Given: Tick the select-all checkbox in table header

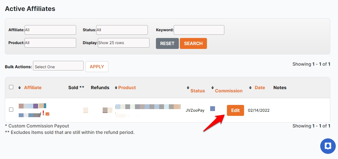Looking at the screenshot, I should (x=11, y=87).
